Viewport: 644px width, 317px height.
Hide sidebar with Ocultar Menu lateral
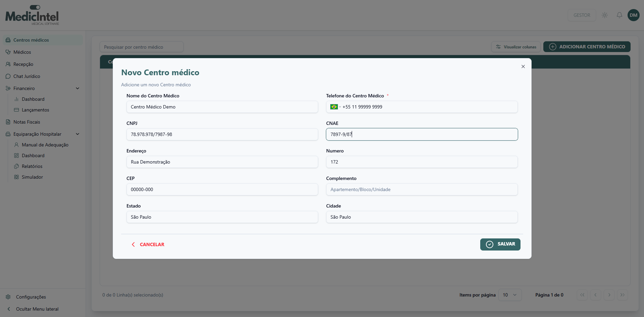point(37,309)
